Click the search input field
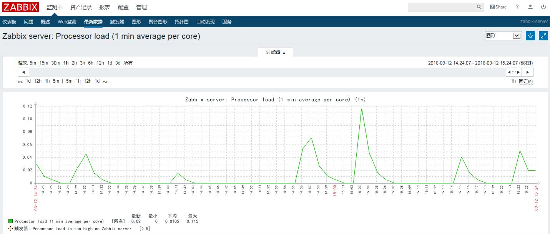The image size is (550, 234). [442, 7]
